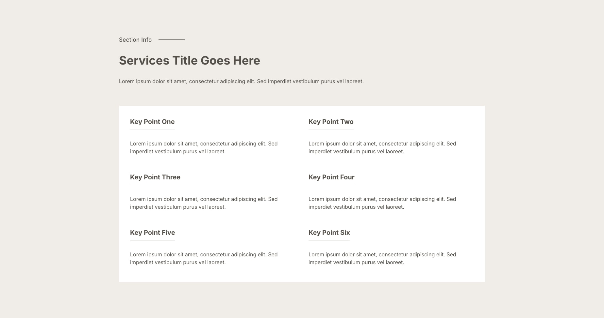Click the Services Title Goes Here heading

click(x=190, y=61)
